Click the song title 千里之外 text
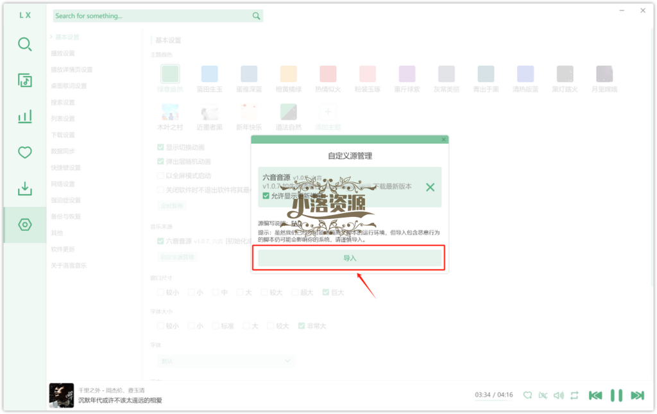This screenshot has height=414, width=657. (89, 390)
